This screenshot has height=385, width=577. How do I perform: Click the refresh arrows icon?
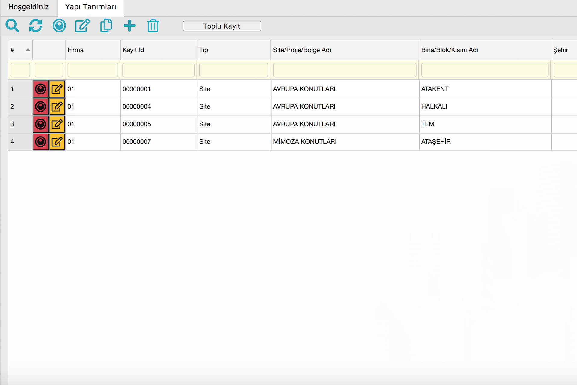(35, 26)
